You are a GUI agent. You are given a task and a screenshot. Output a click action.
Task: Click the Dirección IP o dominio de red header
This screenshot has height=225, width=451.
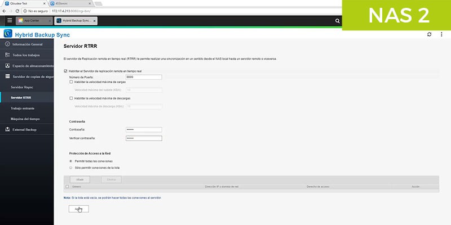[222, 187]
